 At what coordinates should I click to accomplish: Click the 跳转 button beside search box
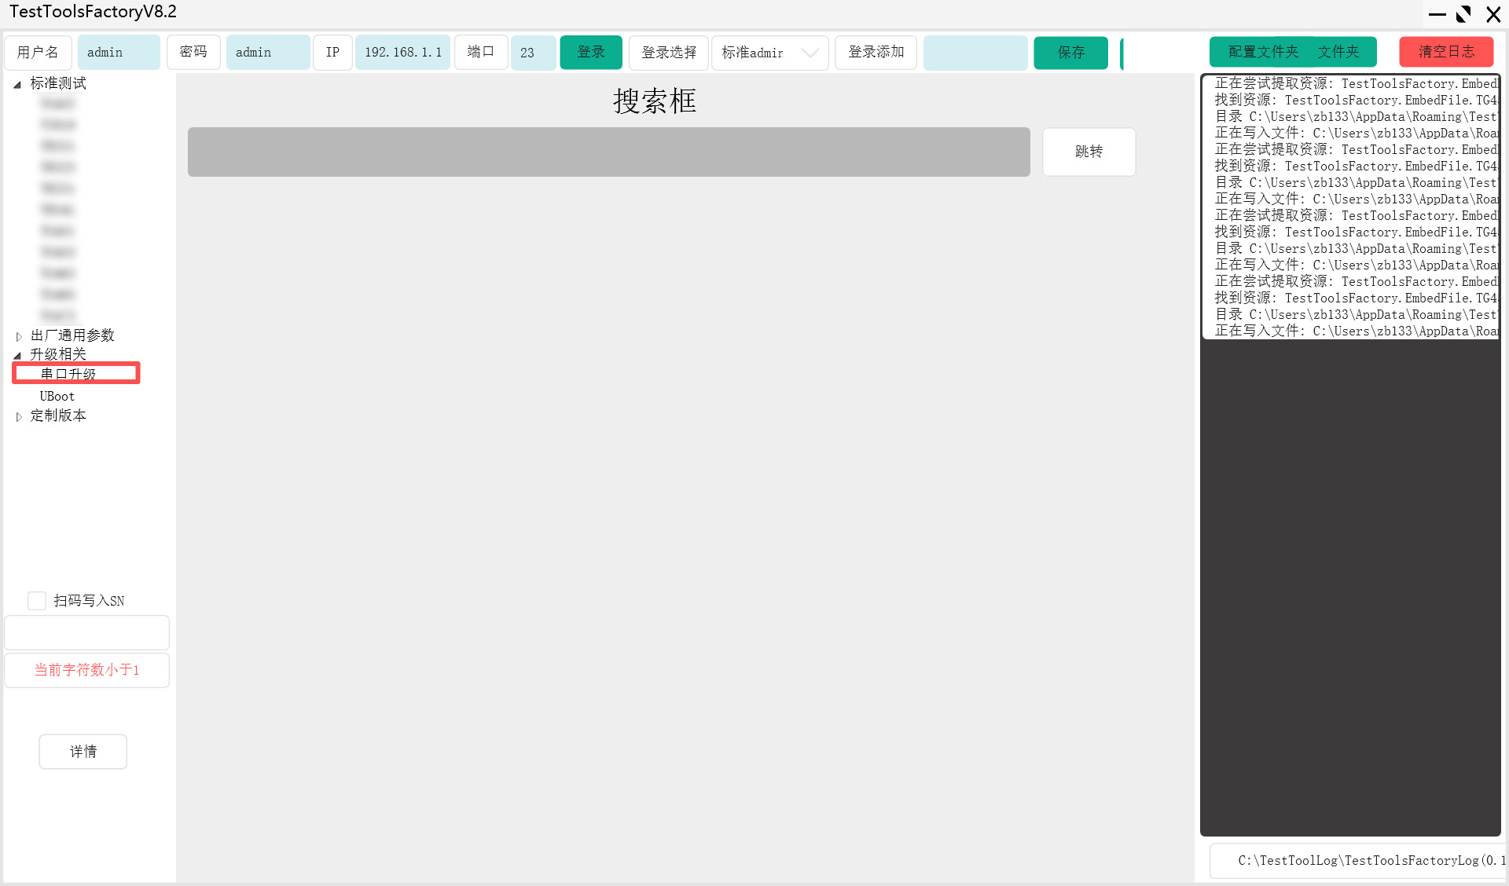pos(1089,152)
